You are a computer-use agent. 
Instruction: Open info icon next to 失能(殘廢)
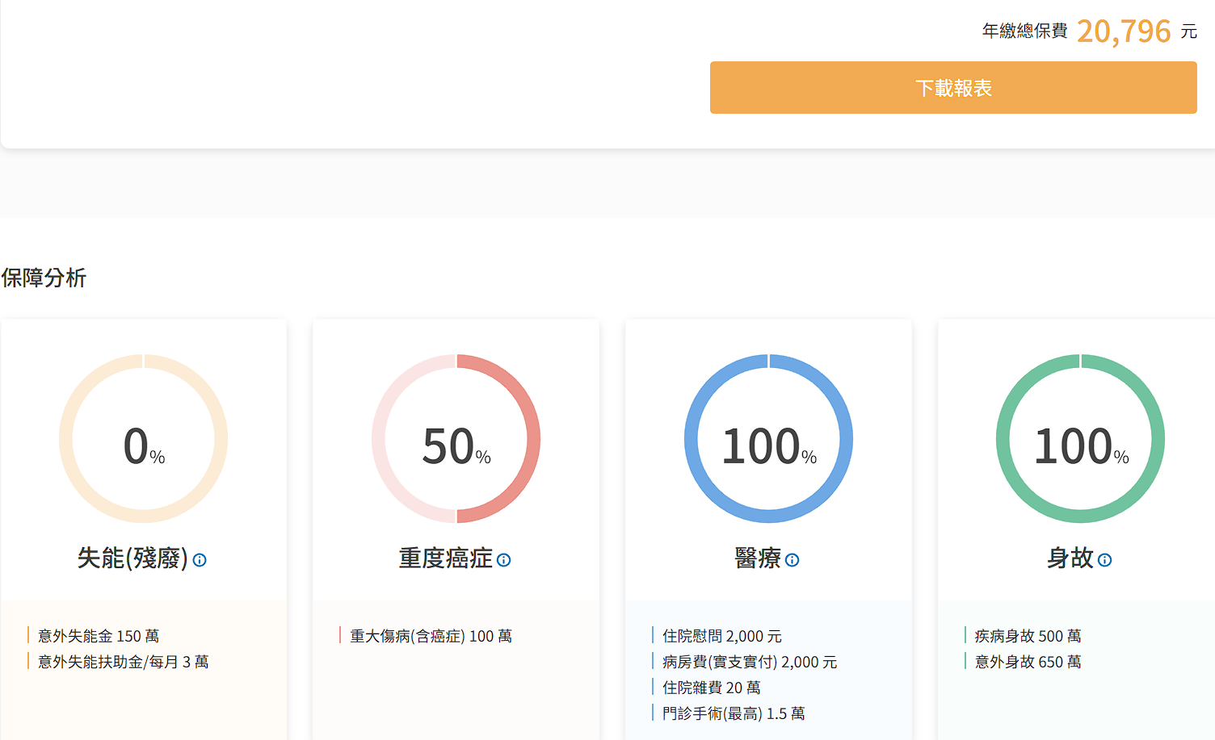pos(200,560)
